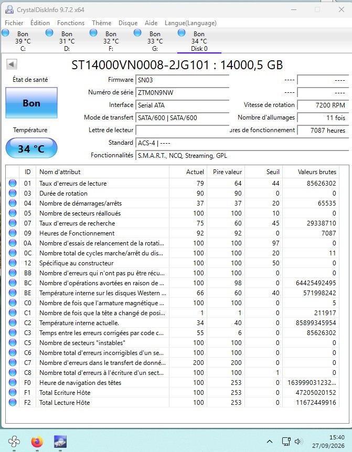
Task: Click the transfer mode field SATA/600
Action: pos(182,117)
